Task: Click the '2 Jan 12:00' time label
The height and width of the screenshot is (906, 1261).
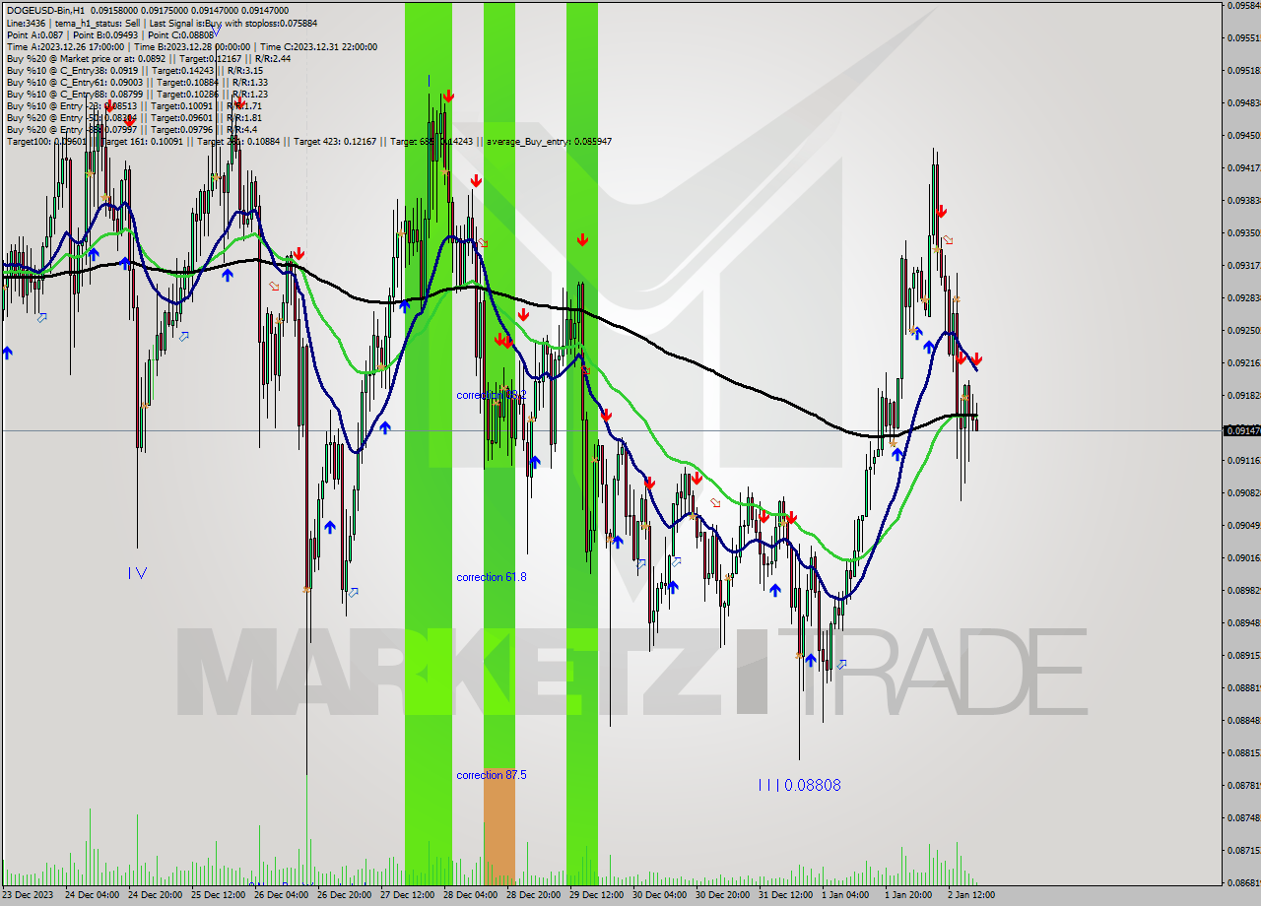Action: (971, 895)
